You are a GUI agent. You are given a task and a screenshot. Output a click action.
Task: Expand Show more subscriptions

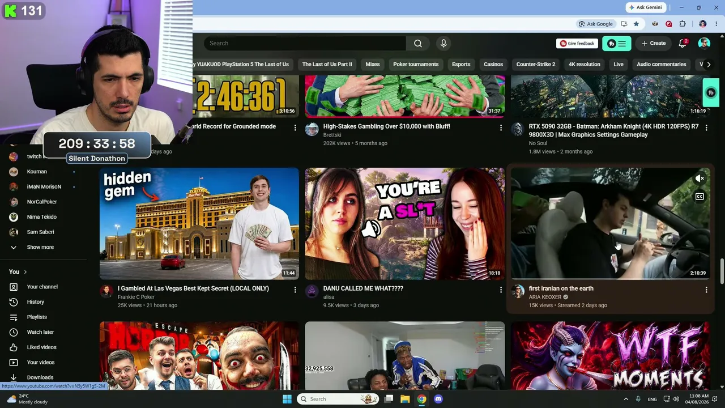(x=40, y=247)
